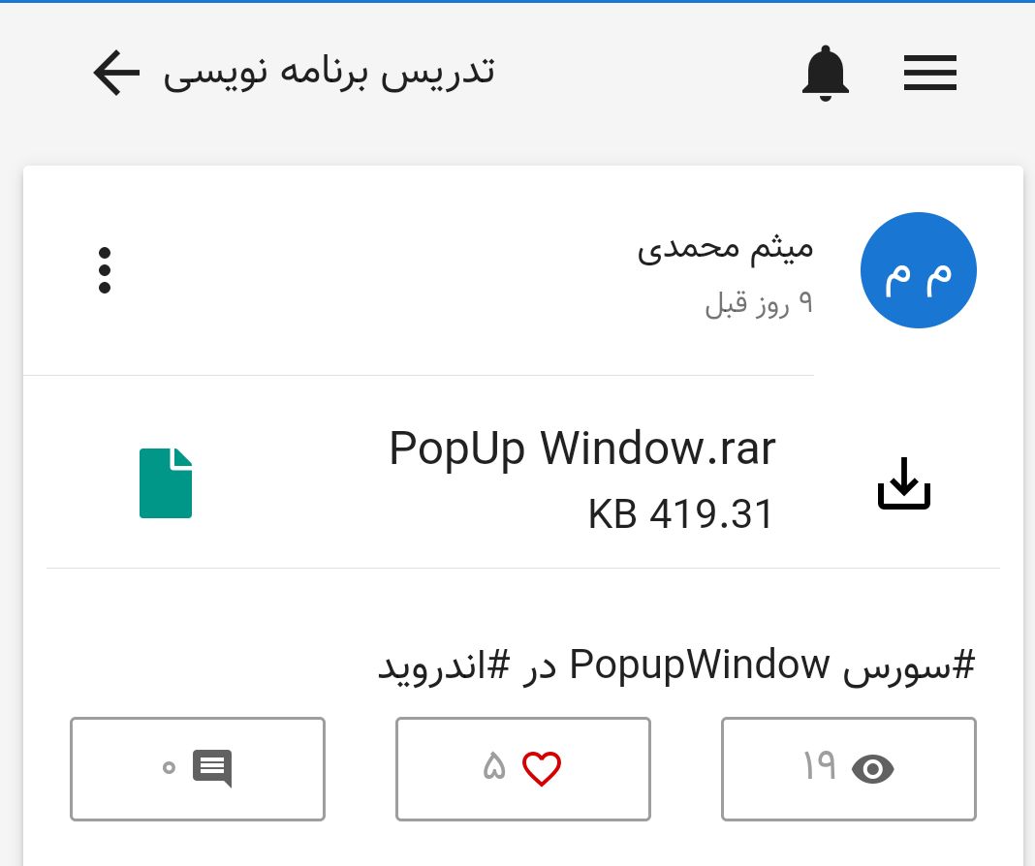The height and width of the screenshot is (866, 1035).
Task: Tap the teal file document icon
Action: [166, 482]
